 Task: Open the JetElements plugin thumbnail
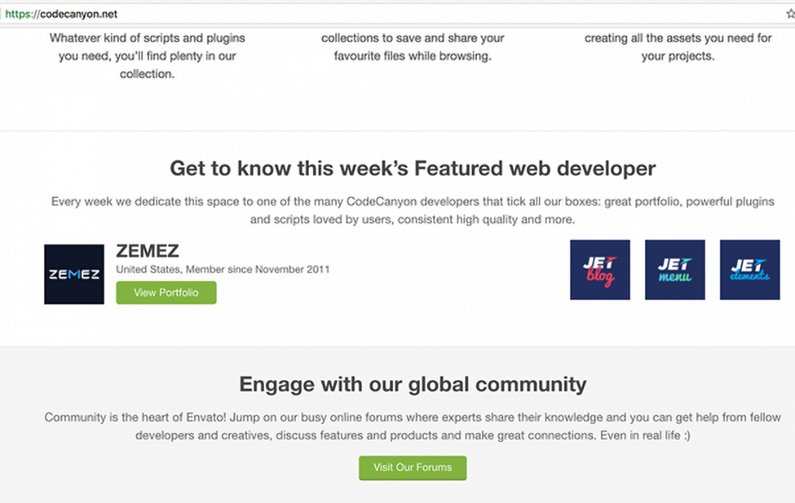[x=750, y=270]
